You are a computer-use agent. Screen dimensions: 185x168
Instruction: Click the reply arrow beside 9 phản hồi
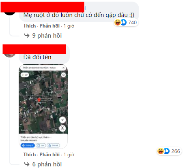(x=27, y=36)
